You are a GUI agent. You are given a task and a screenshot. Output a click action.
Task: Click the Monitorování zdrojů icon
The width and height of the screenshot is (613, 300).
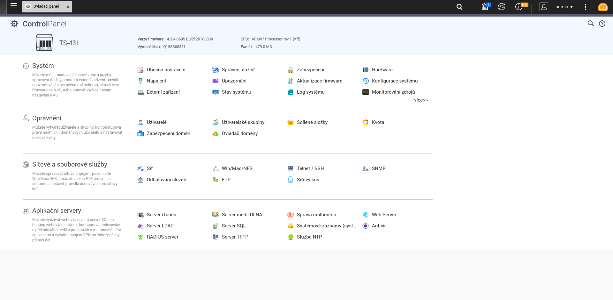click(x=366, y=92)
